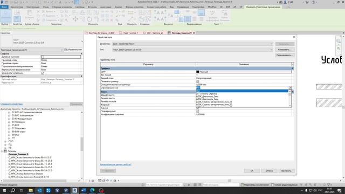Open the File menu tab

coord(4,7)
